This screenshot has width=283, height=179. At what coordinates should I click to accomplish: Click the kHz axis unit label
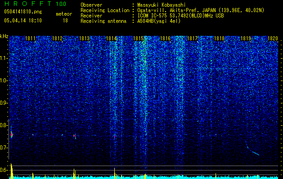4,36
